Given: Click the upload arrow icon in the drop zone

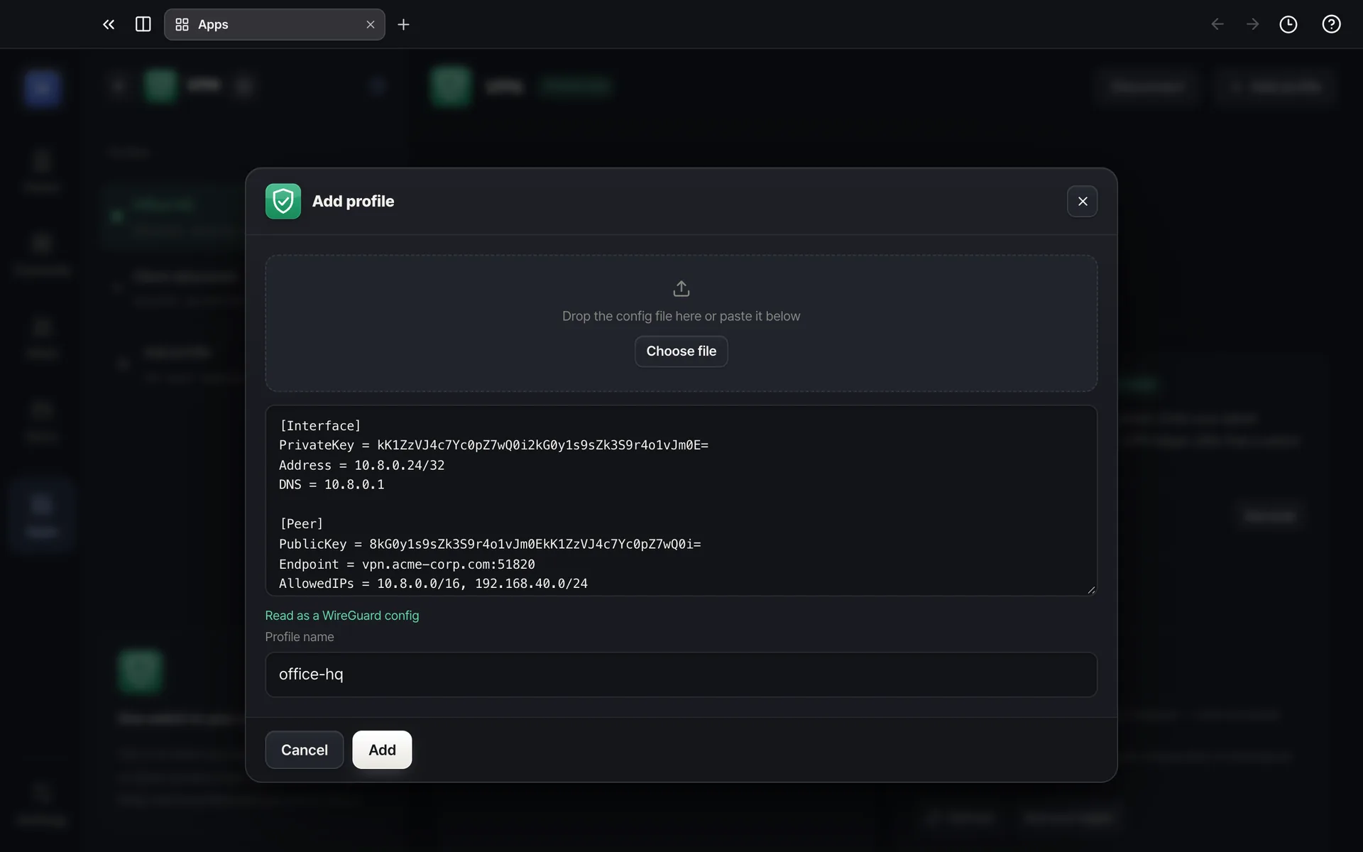Looking at the screenshot, I should pos(681,288).
